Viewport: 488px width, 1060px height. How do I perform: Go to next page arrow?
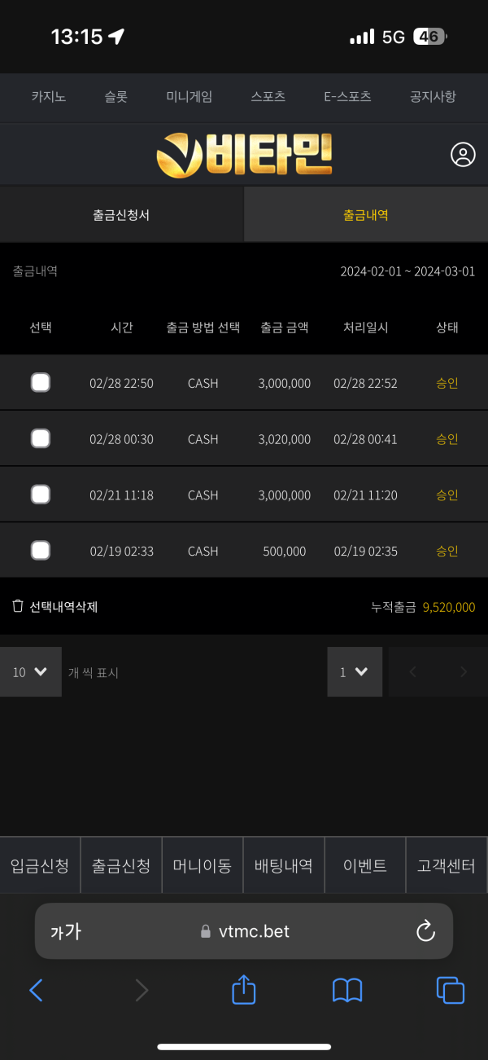coord(464,672)
